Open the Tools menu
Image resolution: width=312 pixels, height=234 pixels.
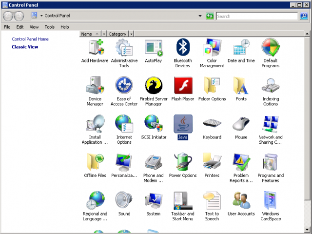click(x=50, y=27)
